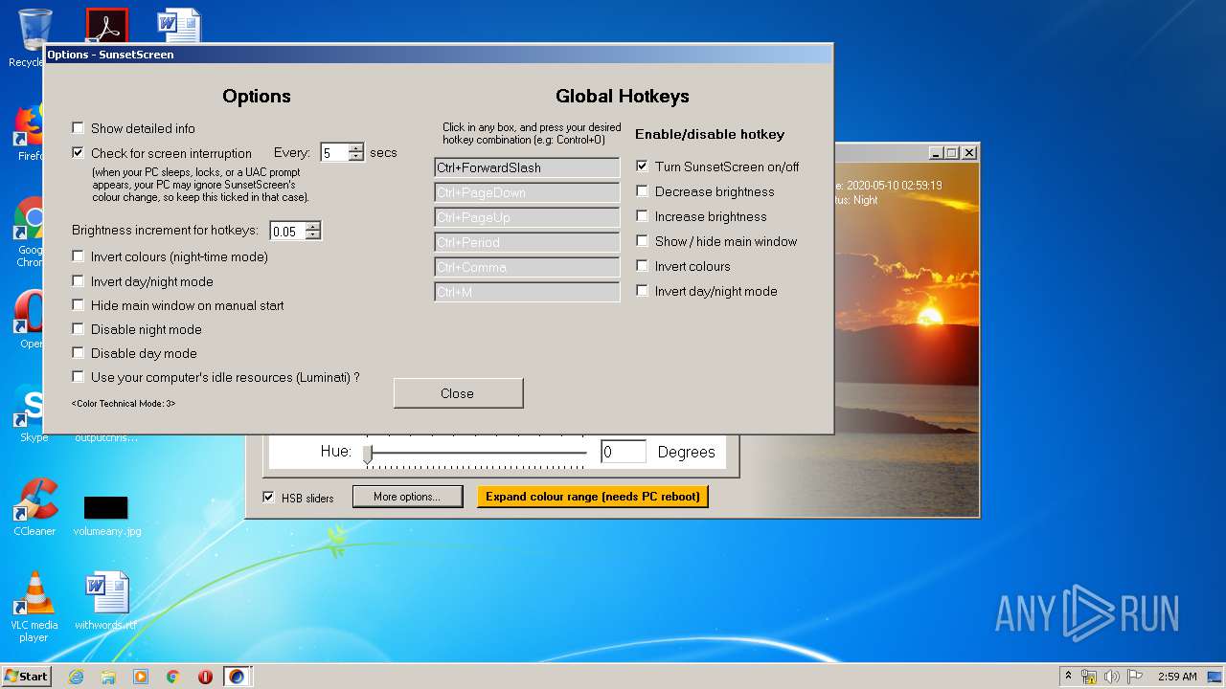Enable Invert colours (night-time mode)
The height and width of the screenshot is (689, 1226).
[x=79, y=256]
